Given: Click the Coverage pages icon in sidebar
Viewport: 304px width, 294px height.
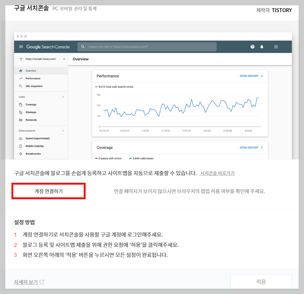Looking at the screenshot, I should click(21, 104).
